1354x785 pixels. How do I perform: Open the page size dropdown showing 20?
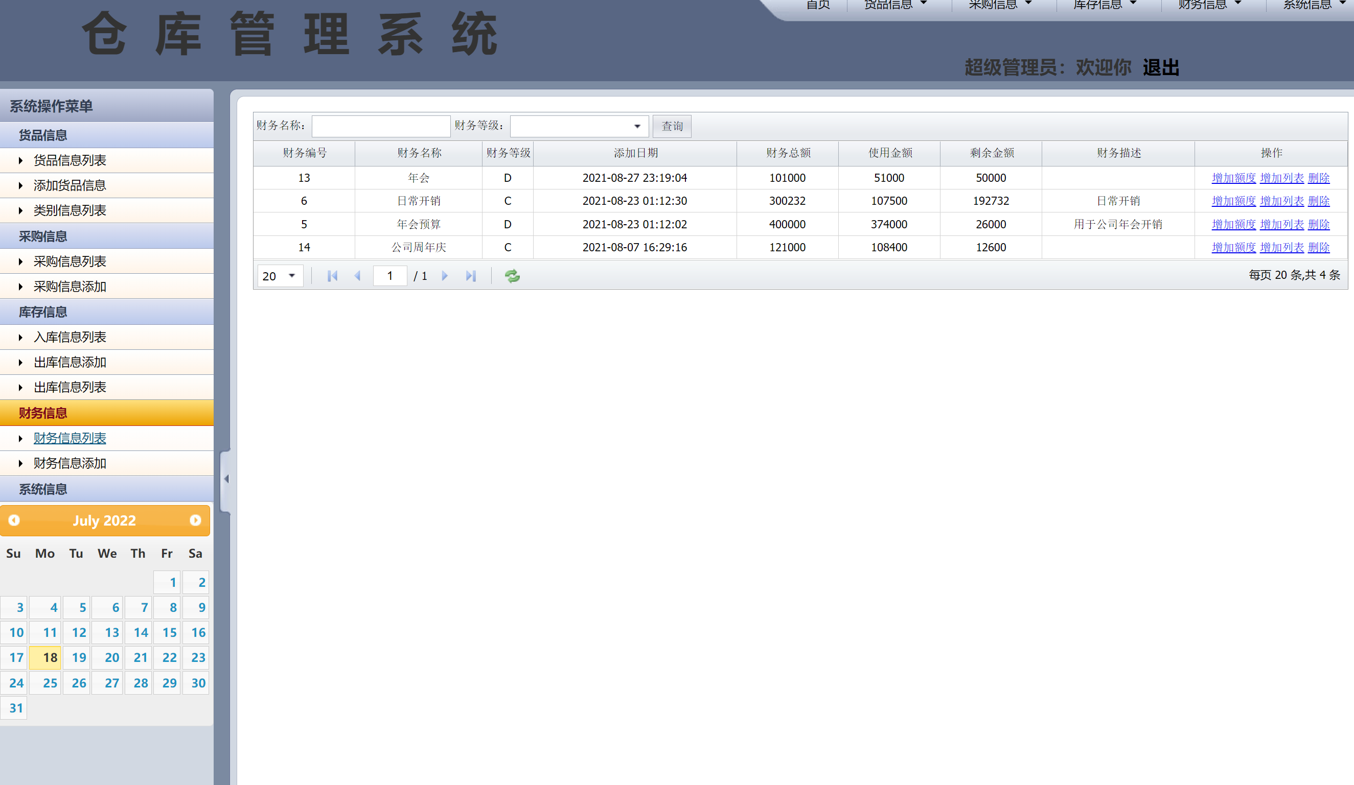[x=280, y=275]
